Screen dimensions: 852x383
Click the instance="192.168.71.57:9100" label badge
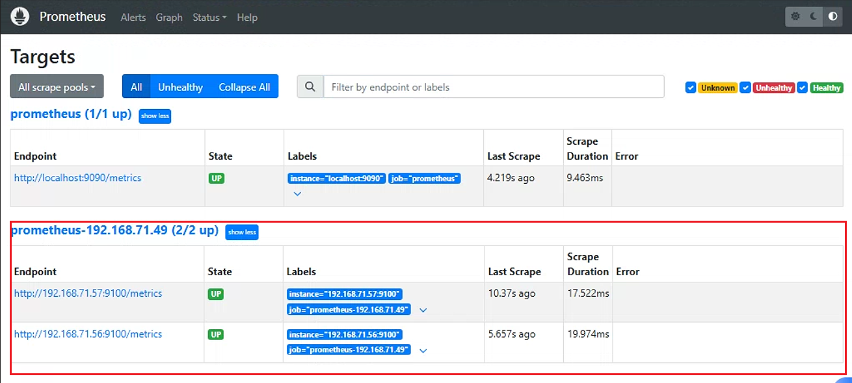pos(345,294)
